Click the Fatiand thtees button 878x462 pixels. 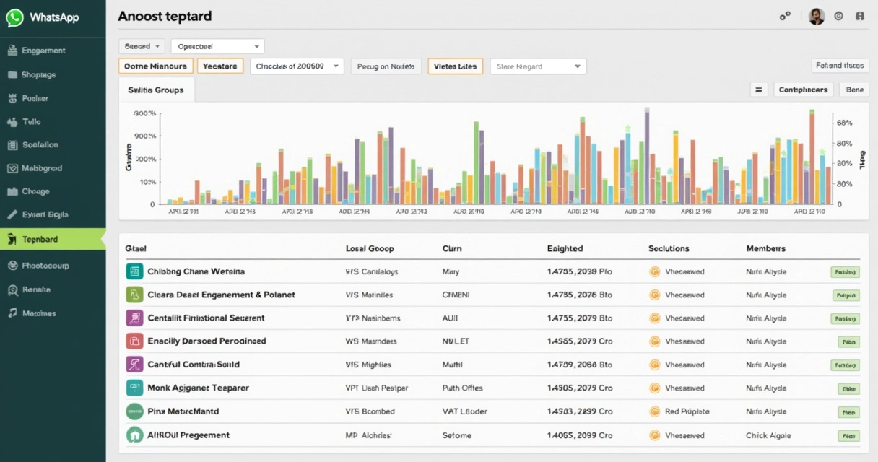(x=840, y=66)
